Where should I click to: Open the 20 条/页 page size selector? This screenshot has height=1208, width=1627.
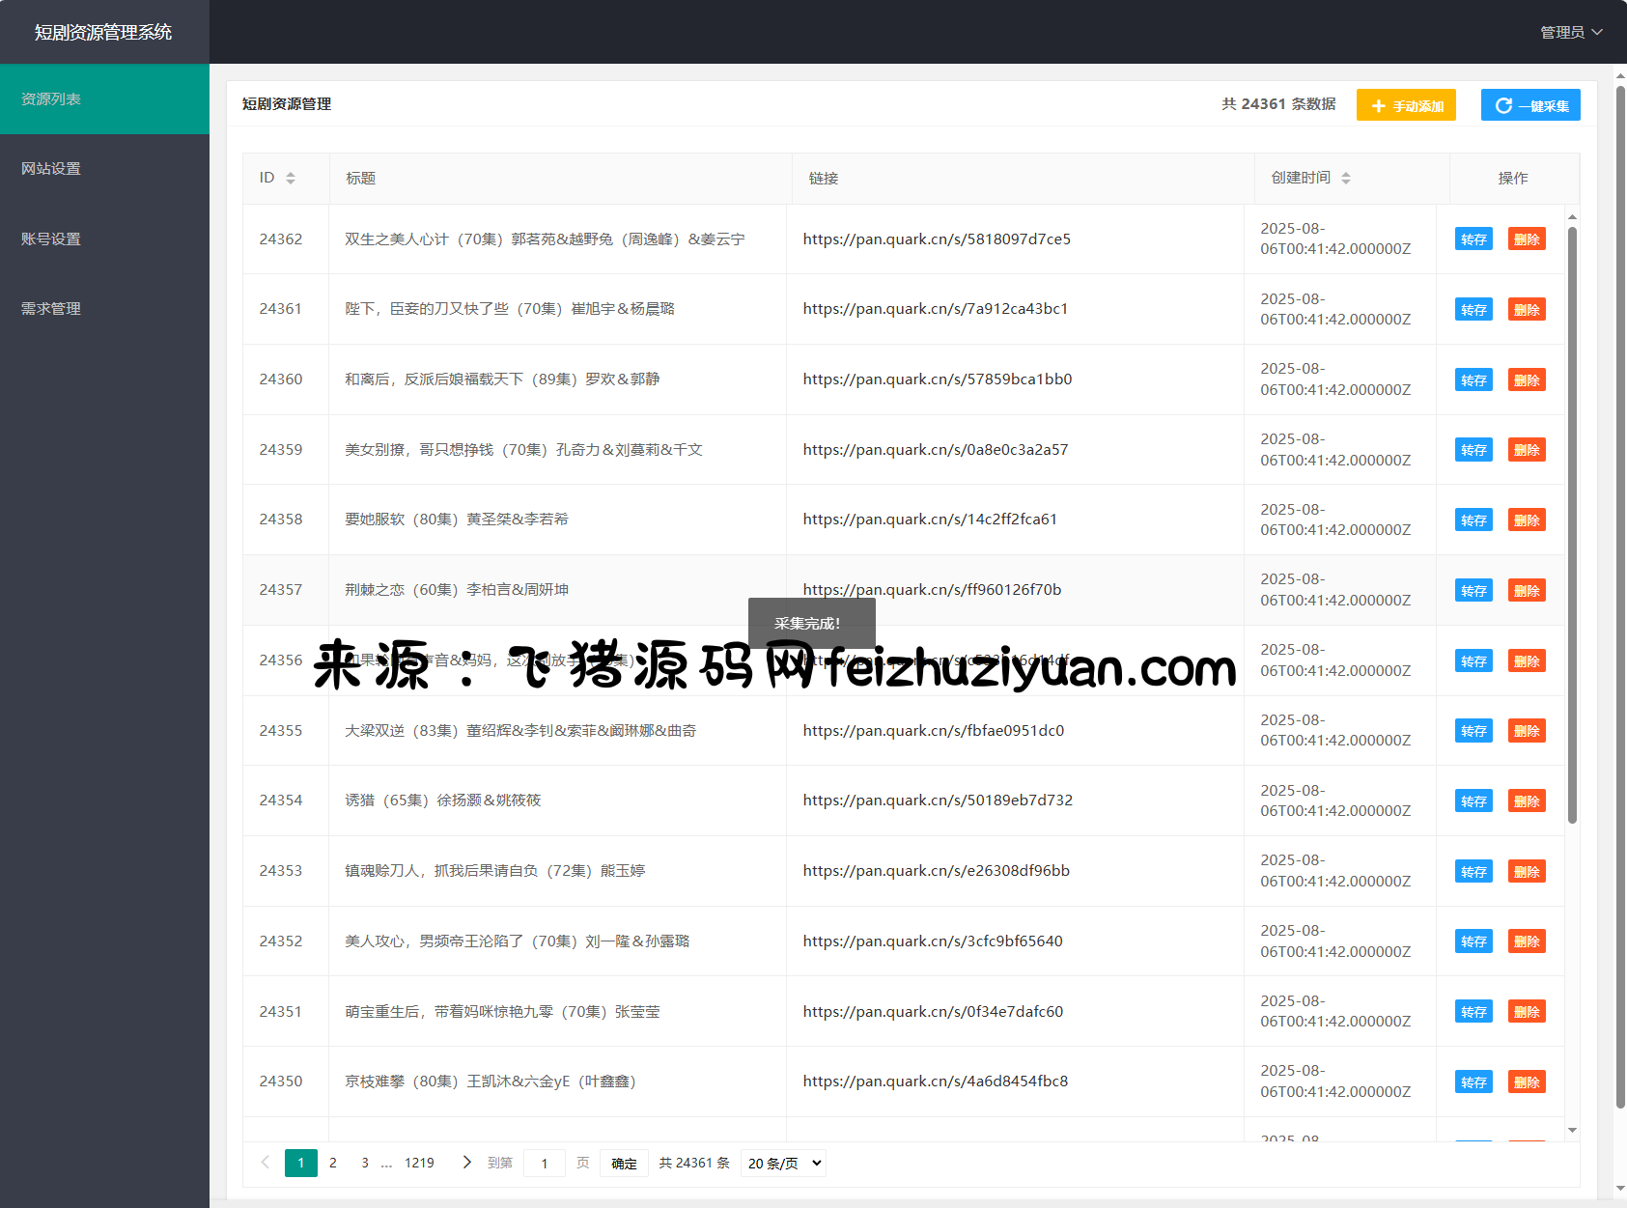[783, 1164]
